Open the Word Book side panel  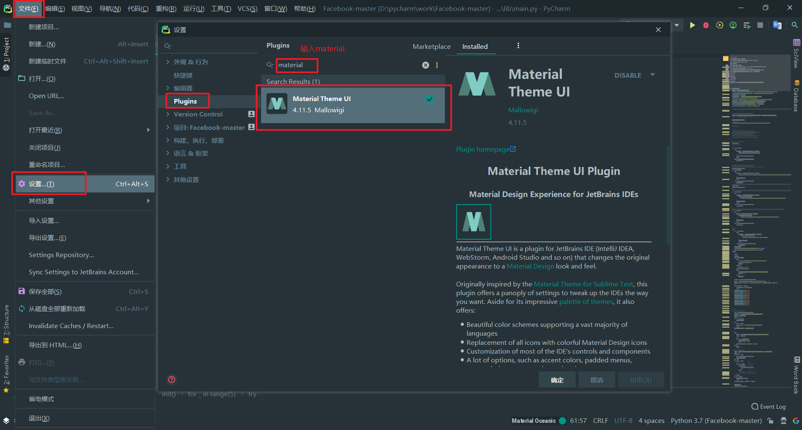[797, 375]
